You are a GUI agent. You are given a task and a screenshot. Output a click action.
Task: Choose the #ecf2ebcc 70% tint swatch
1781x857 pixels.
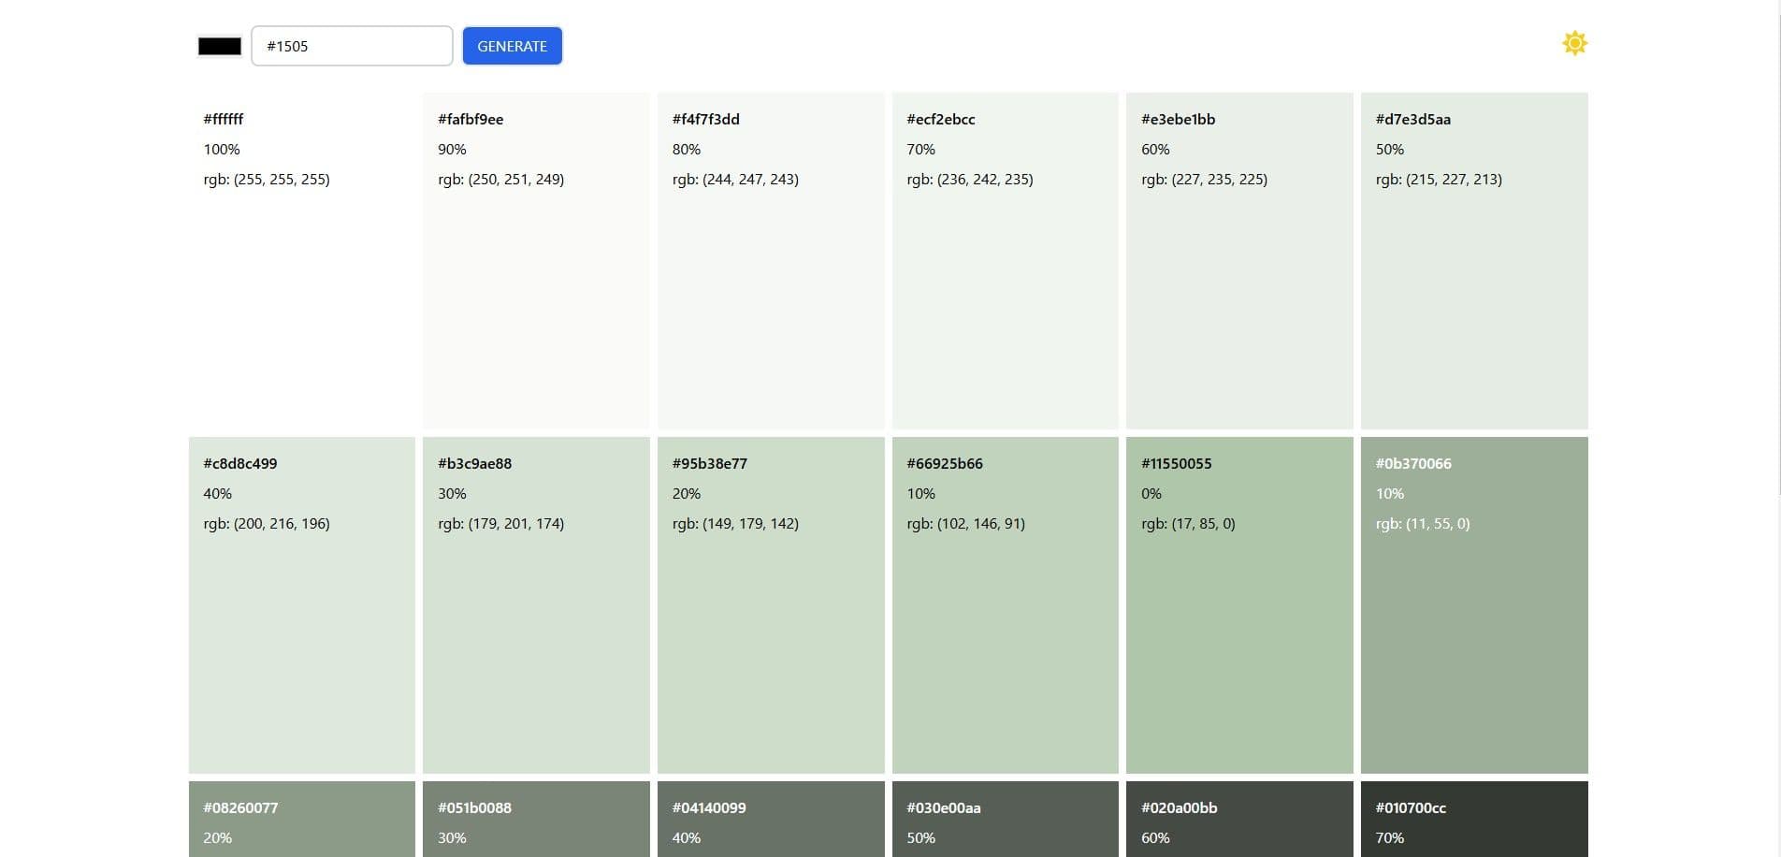[x=1005, y=260]
